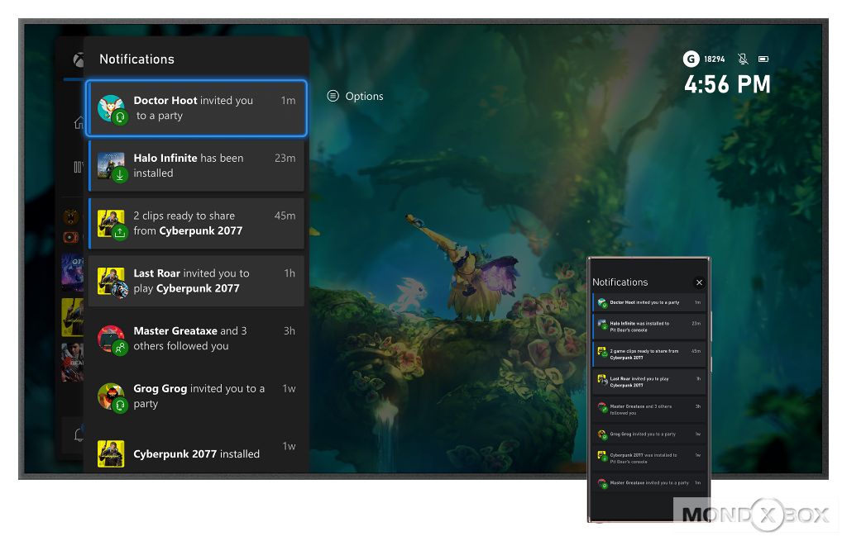
Task: Click Doctor Hoot's owl avatar icon
Action: pyautogui.click(x=110, y=107)
